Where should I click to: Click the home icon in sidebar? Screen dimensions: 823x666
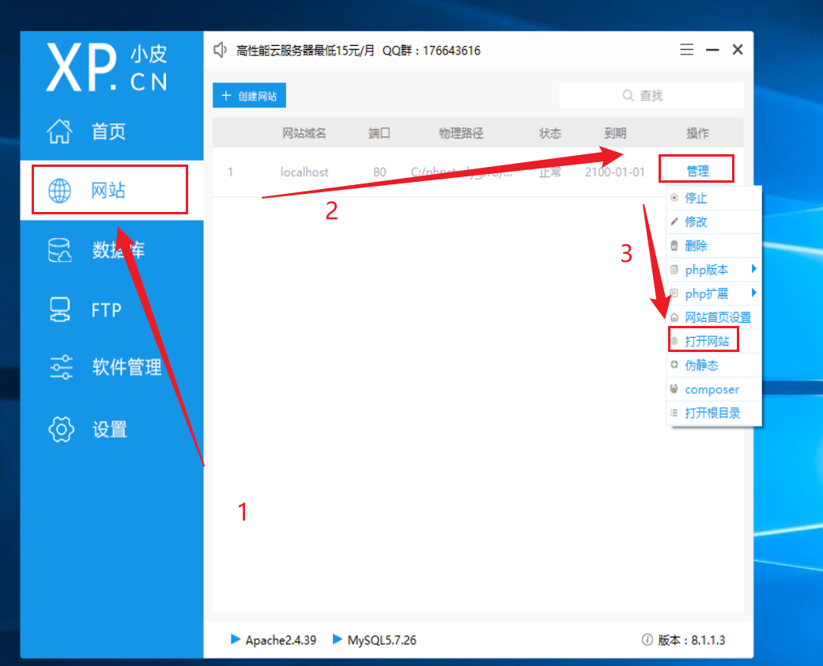pos(60,131)
